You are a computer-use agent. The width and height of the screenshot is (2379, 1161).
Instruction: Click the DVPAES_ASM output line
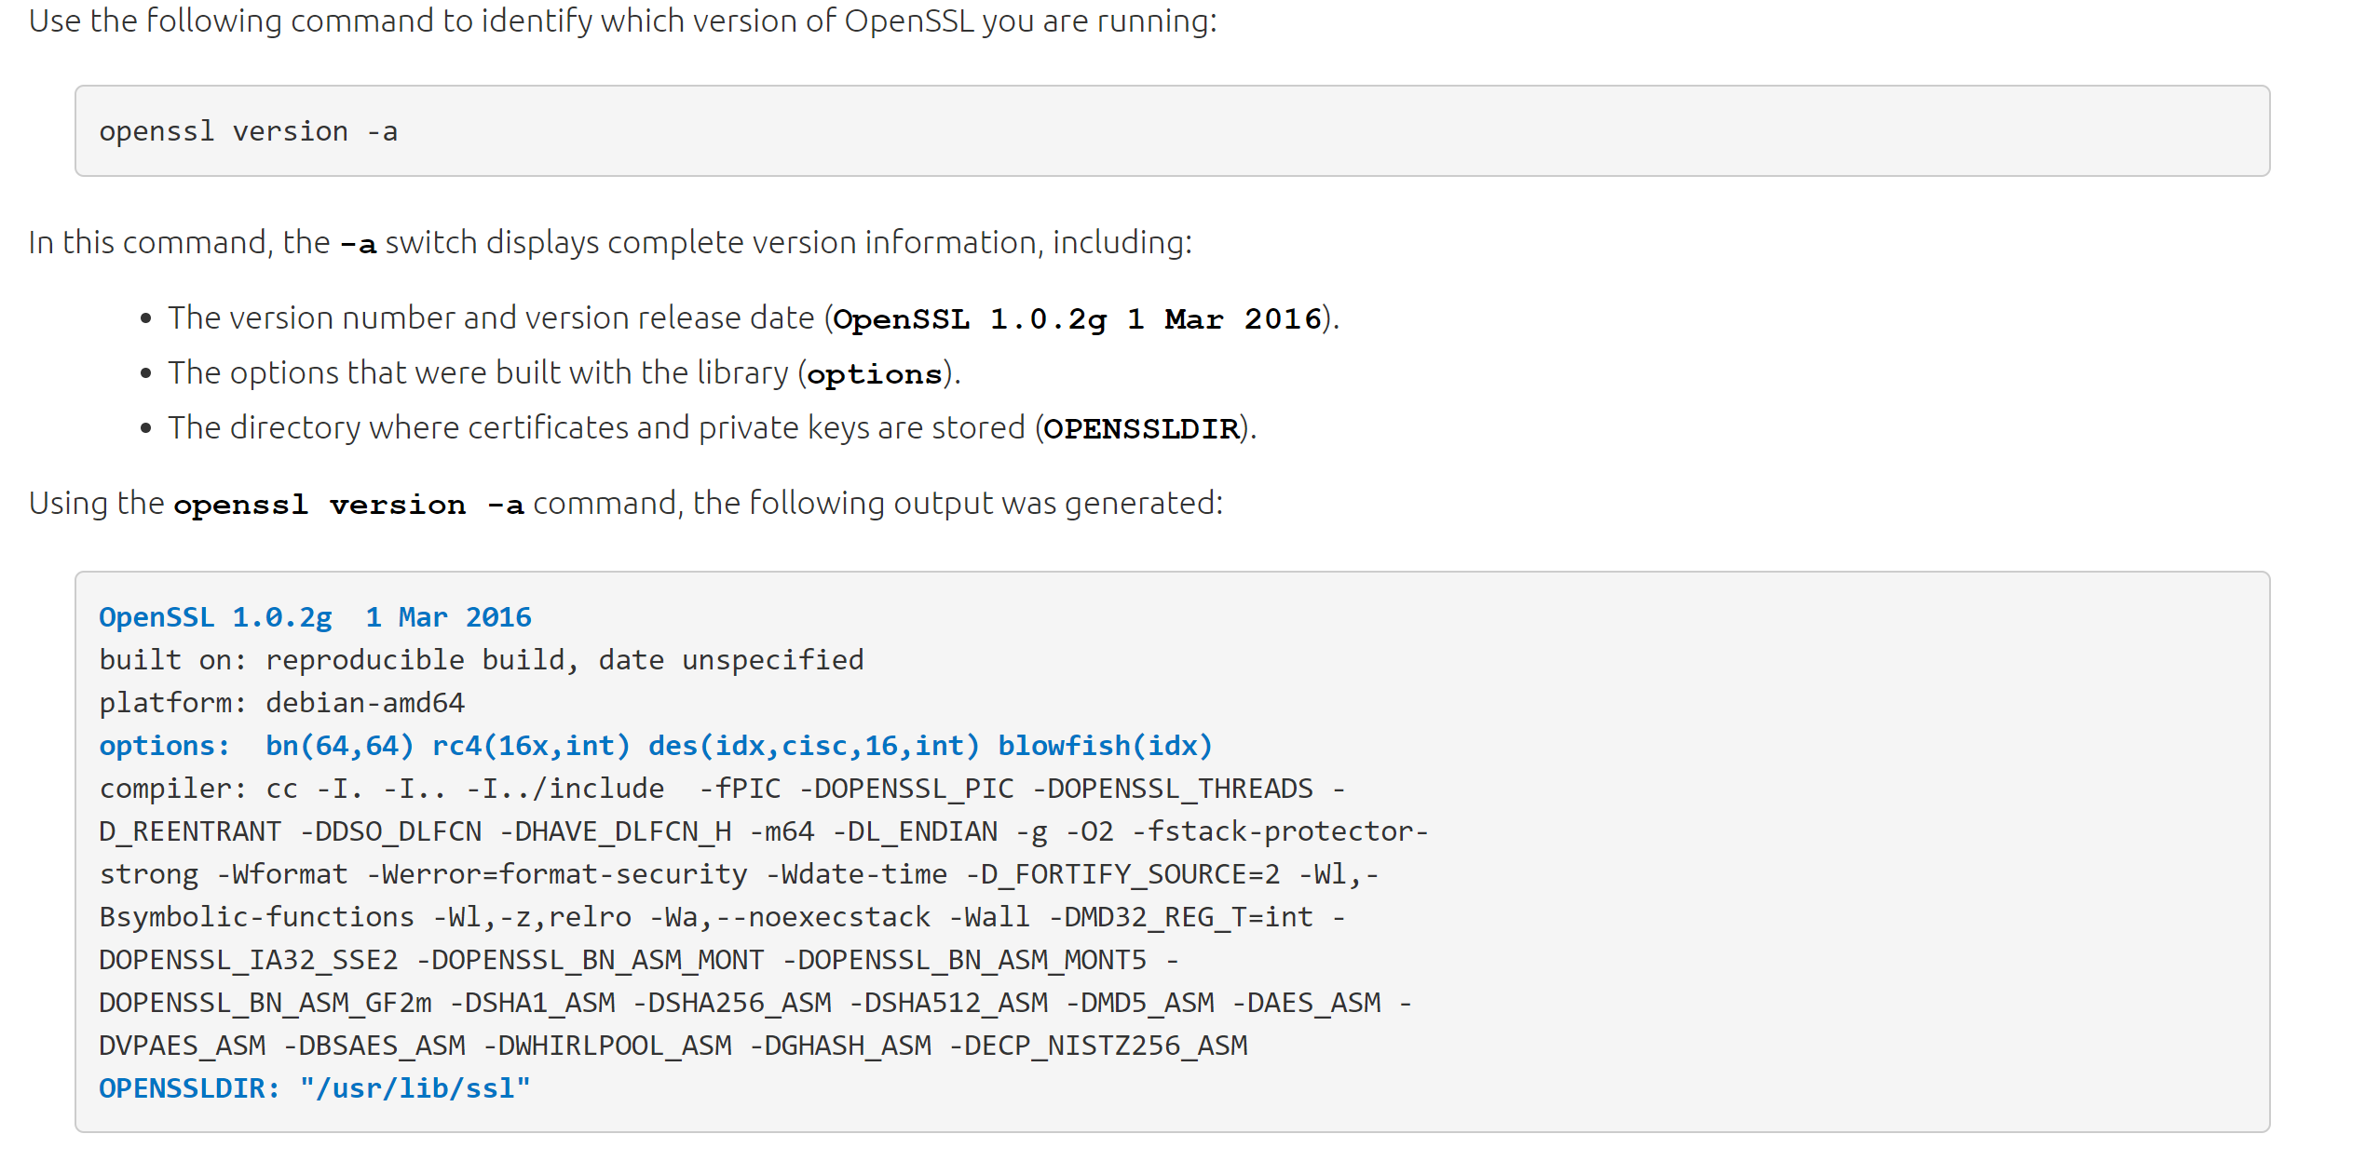(182, 1044)
